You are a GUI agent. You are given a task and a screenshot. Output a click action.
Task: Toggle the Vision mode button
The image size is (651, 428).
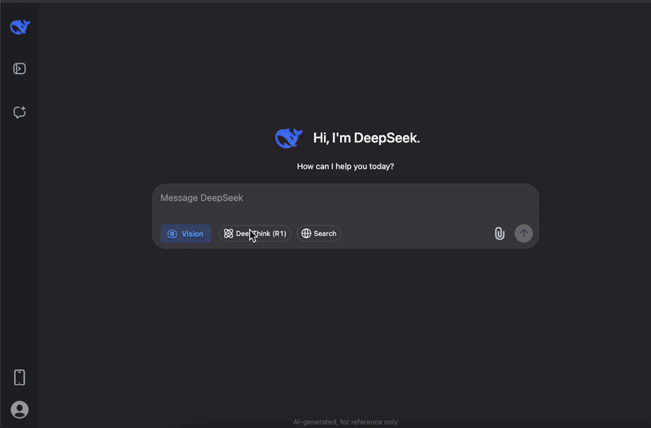[186, 234]
